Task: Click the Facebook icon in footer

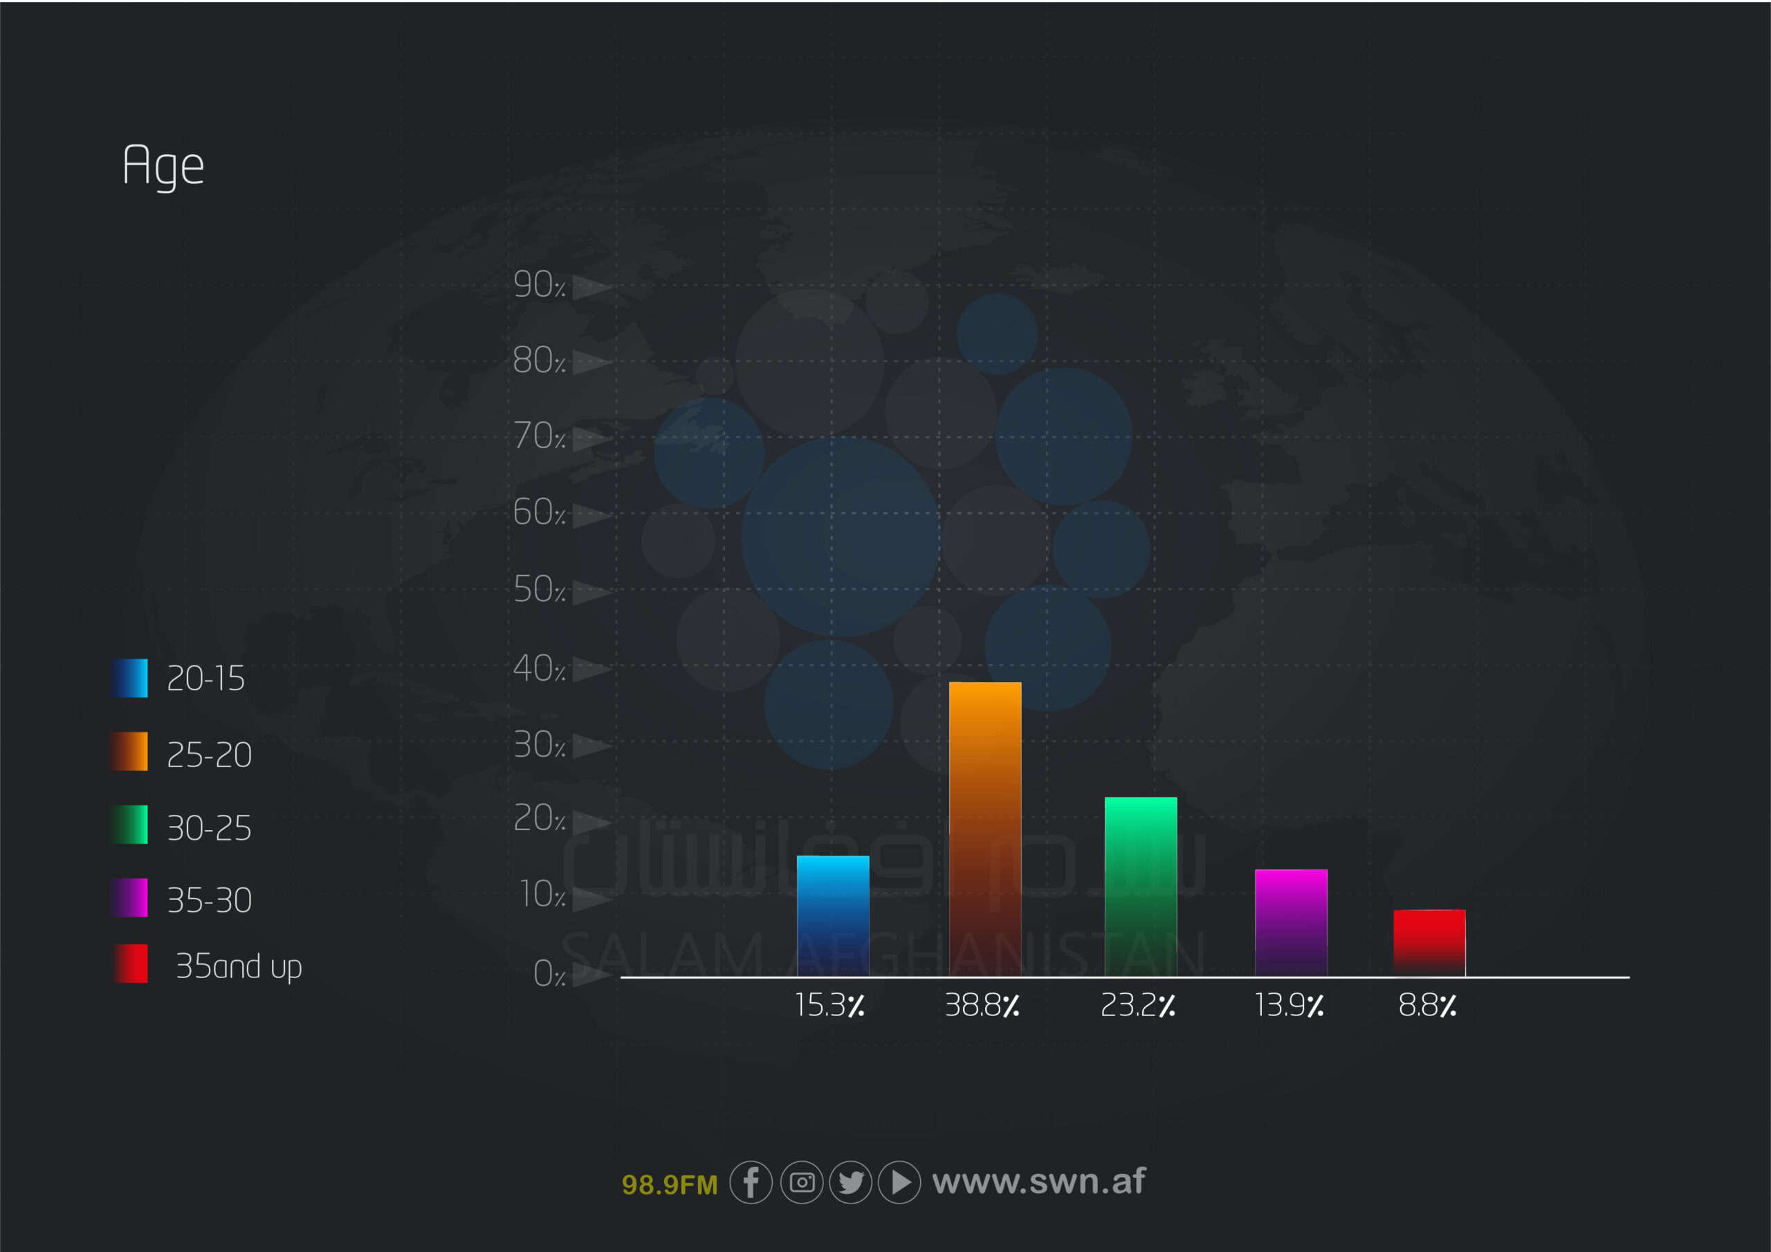Action: coord(751,1182)
